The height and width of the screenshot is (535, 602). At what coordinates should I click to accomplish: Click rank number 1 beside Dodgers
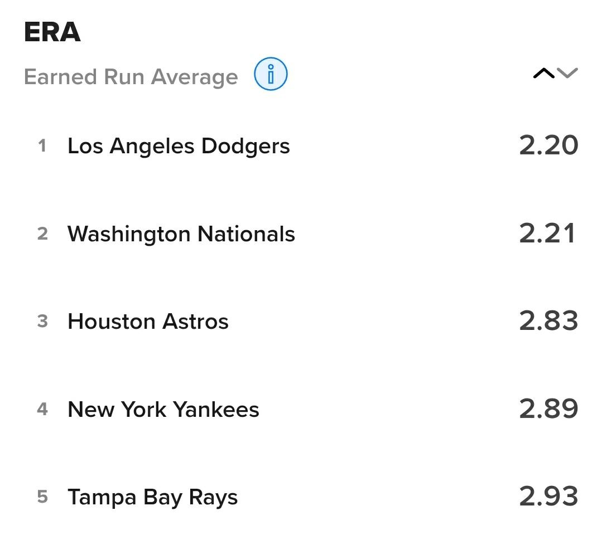(42, 146)
